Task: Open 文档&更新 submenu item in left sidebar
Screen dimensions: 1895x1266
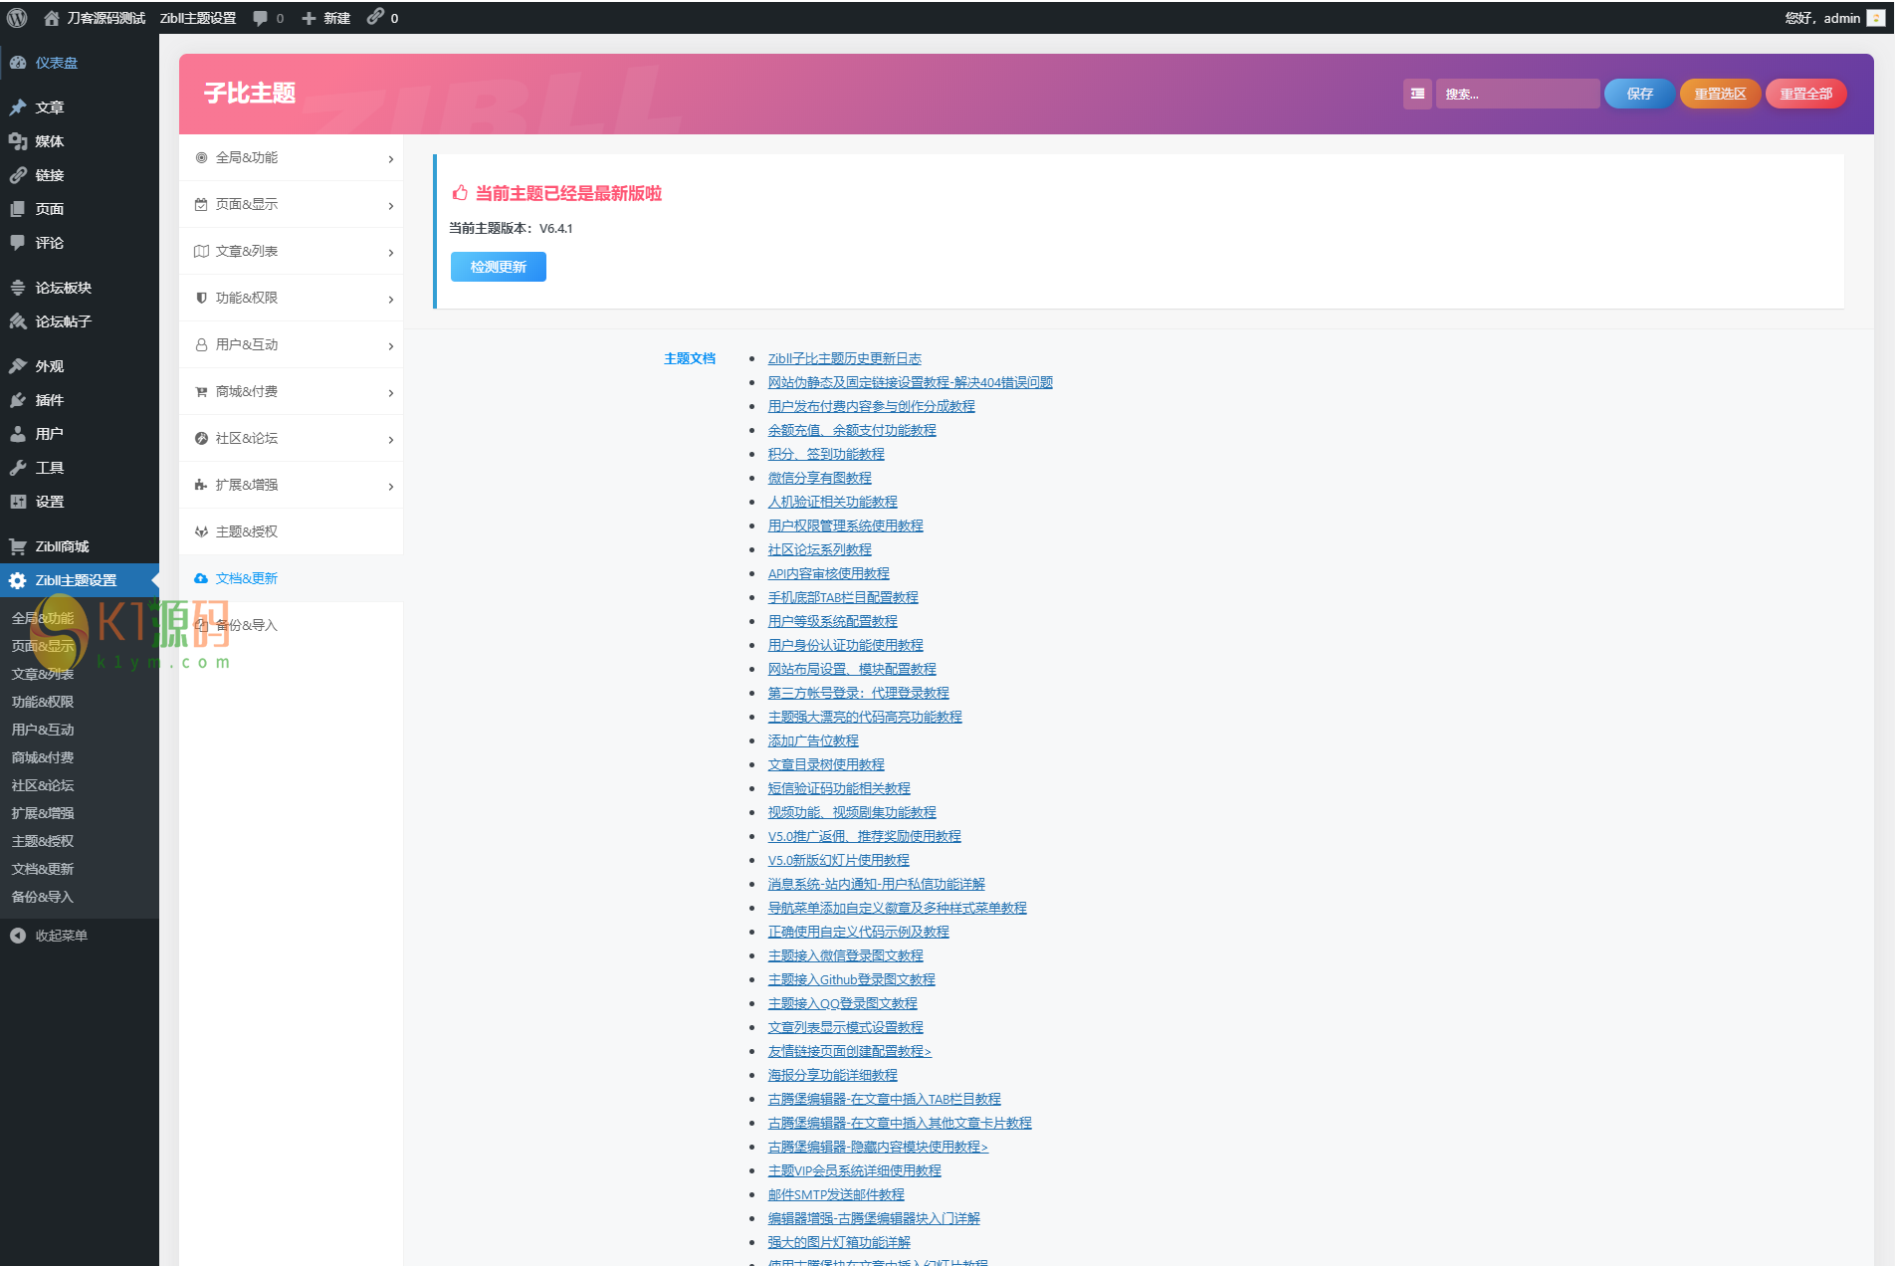Action: click(43, 869)
